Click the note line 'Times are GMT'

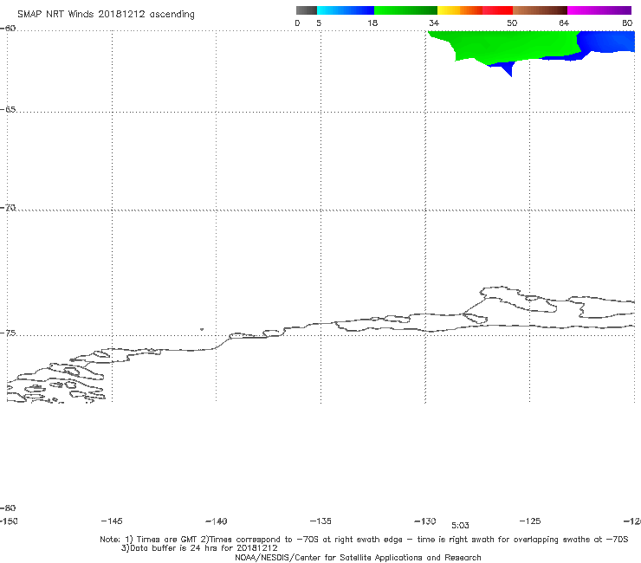167,540
